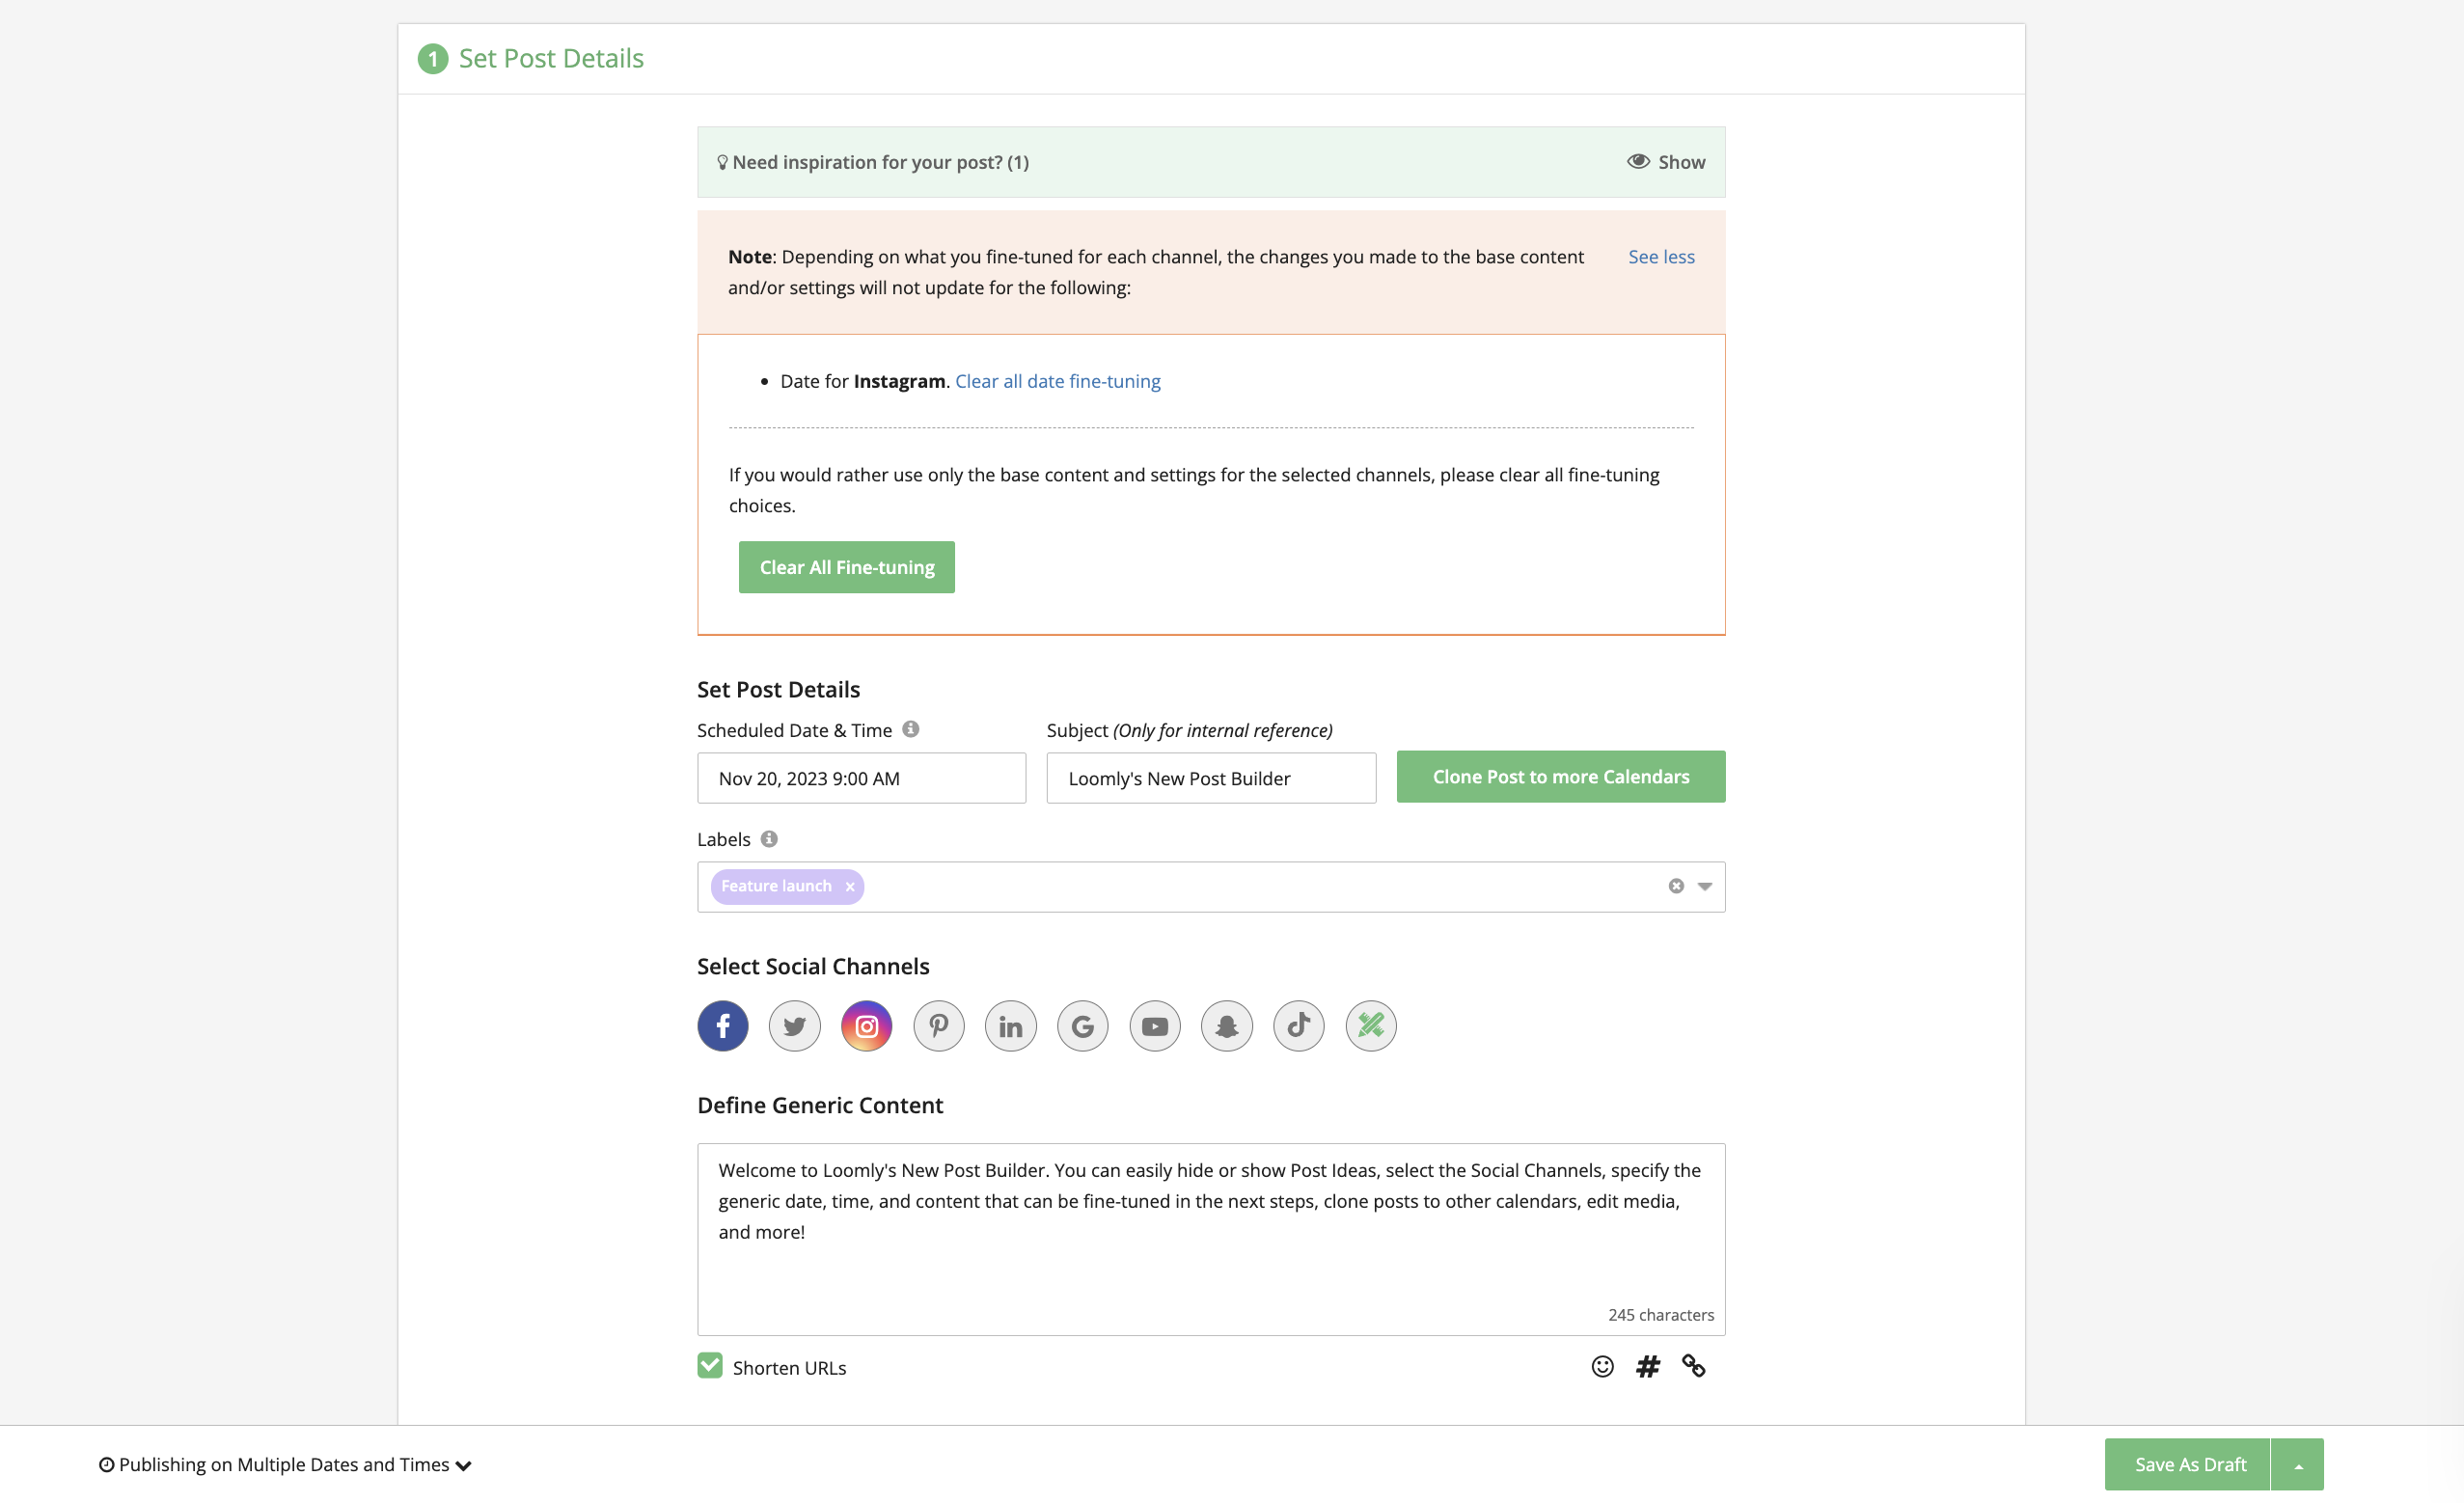Click into the generic content text area

1211,1240
